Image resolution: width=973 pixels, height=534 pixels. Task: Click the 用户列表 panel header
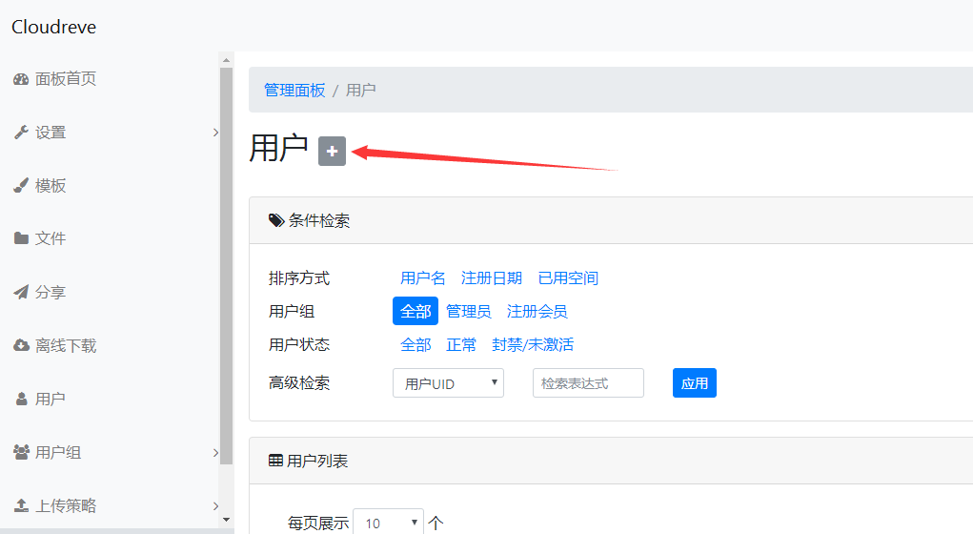611,461
